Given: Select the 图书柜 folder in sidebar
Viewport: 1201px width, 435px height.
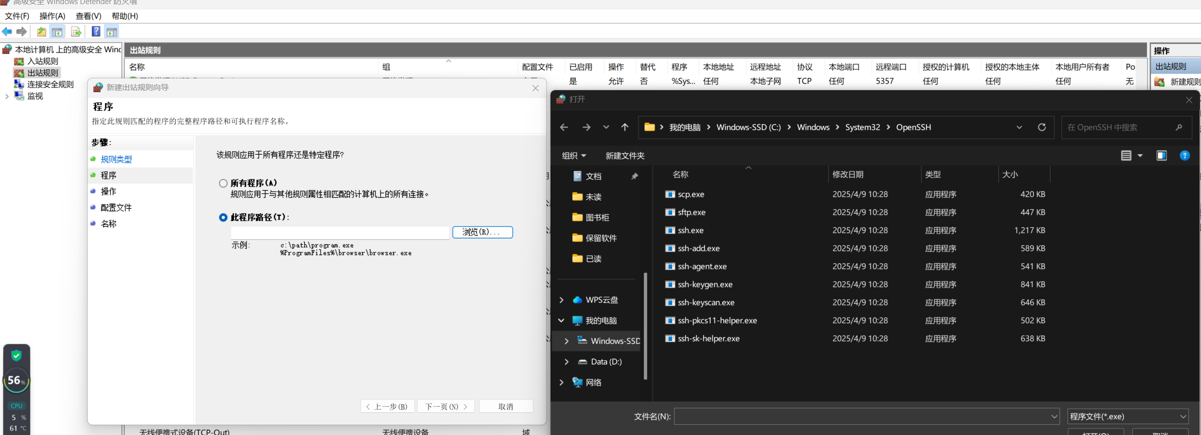Looking at the screenshot, I should click(598, 217).
